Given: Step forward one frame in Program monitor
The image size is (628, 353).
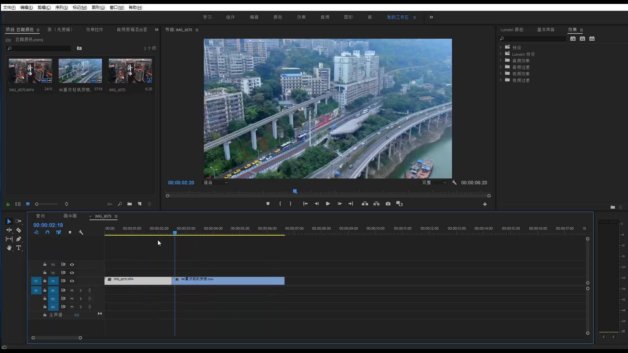Looking at the screenshot, I should [x=340, y=204].
